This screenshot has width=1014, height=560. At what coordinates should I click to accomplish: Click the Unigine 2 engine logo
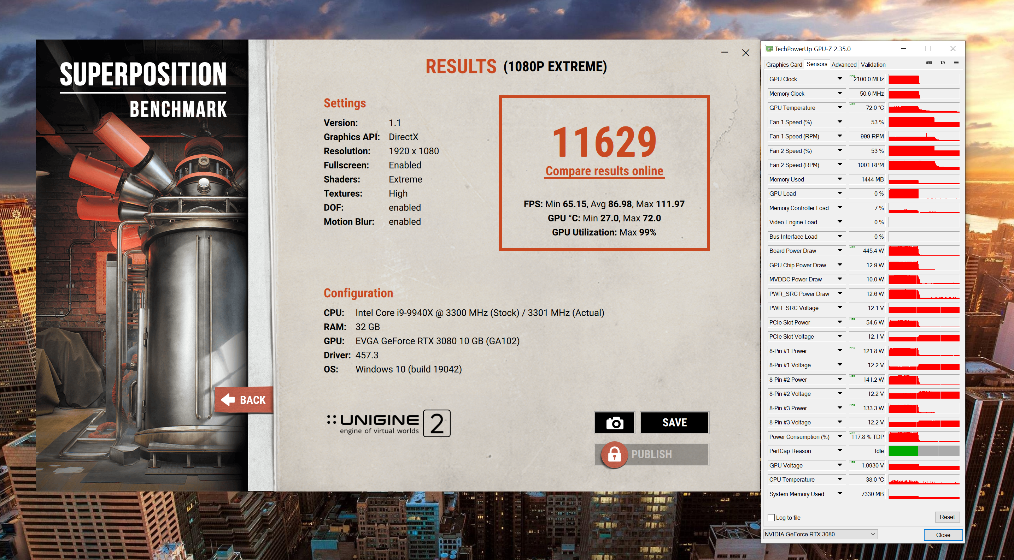pyautogui.click(x=388, y=424)
